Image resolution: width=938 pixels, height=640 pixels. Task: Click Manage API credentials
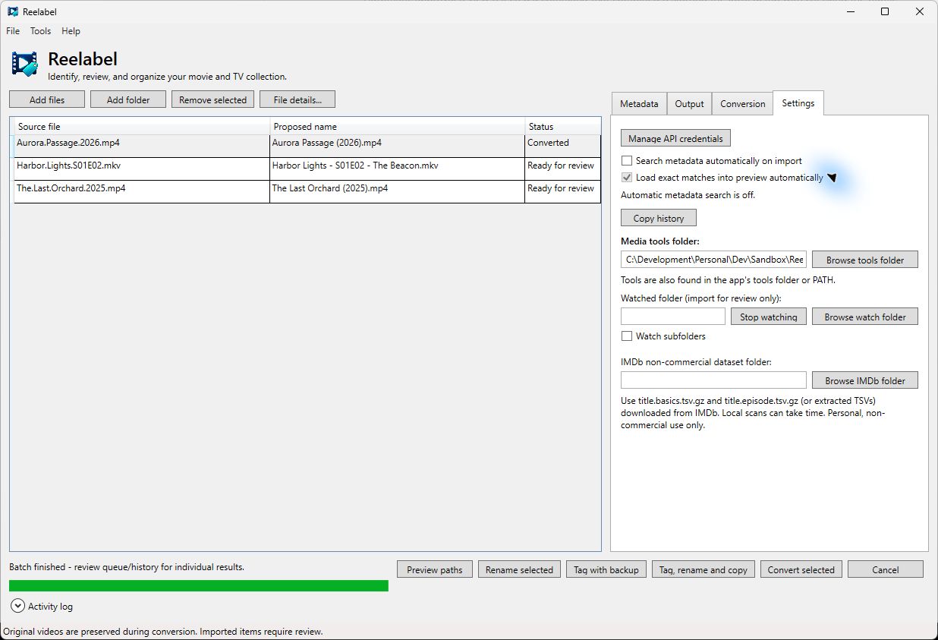click(x=675, y=138)
